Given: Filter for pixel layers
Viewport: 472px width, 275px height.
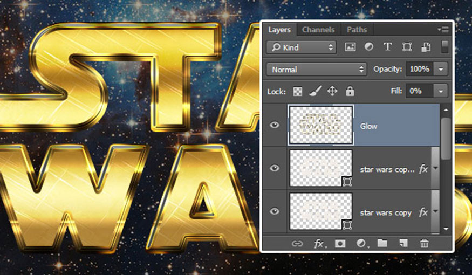Looking at the screenshot, I should click(350, 47).
